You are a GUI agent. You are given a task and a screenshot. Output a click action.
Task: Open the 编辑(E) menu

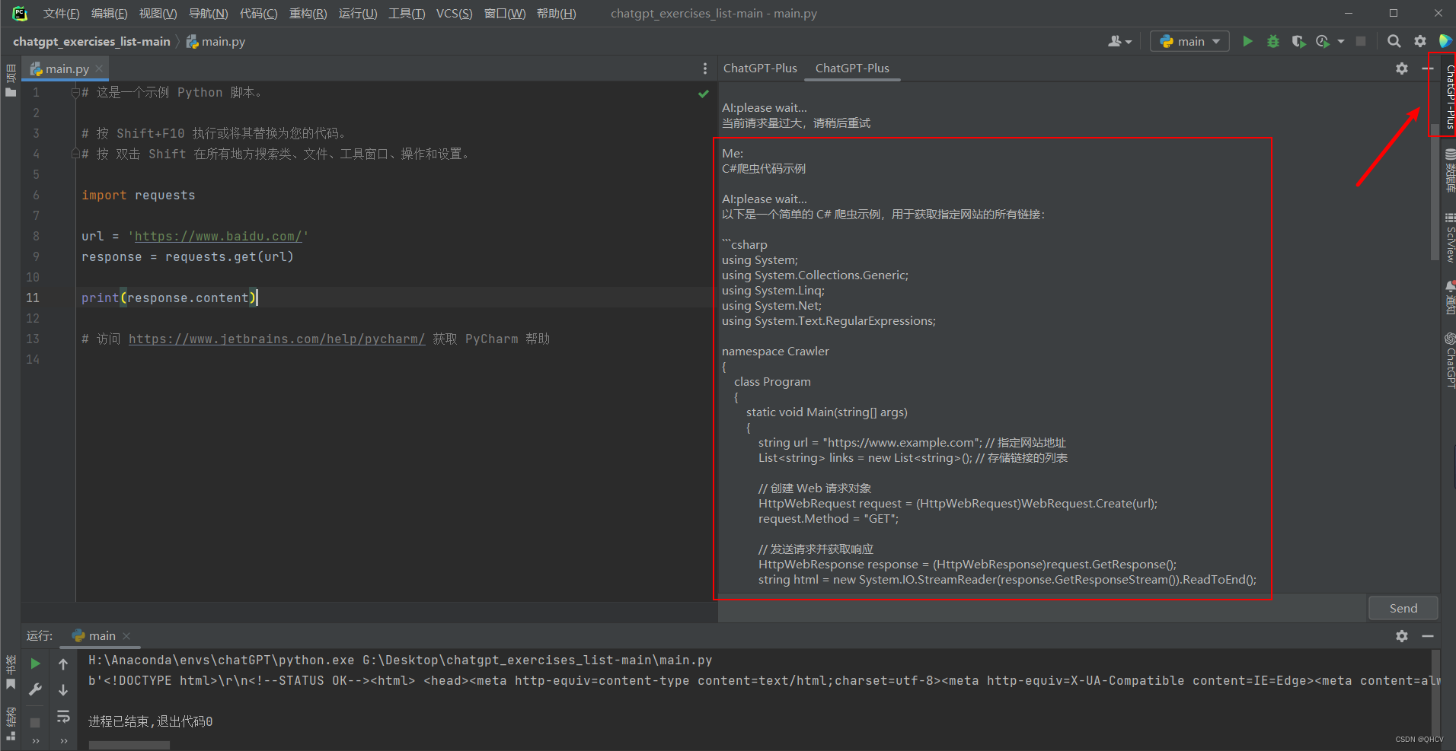tap(109, 14)
